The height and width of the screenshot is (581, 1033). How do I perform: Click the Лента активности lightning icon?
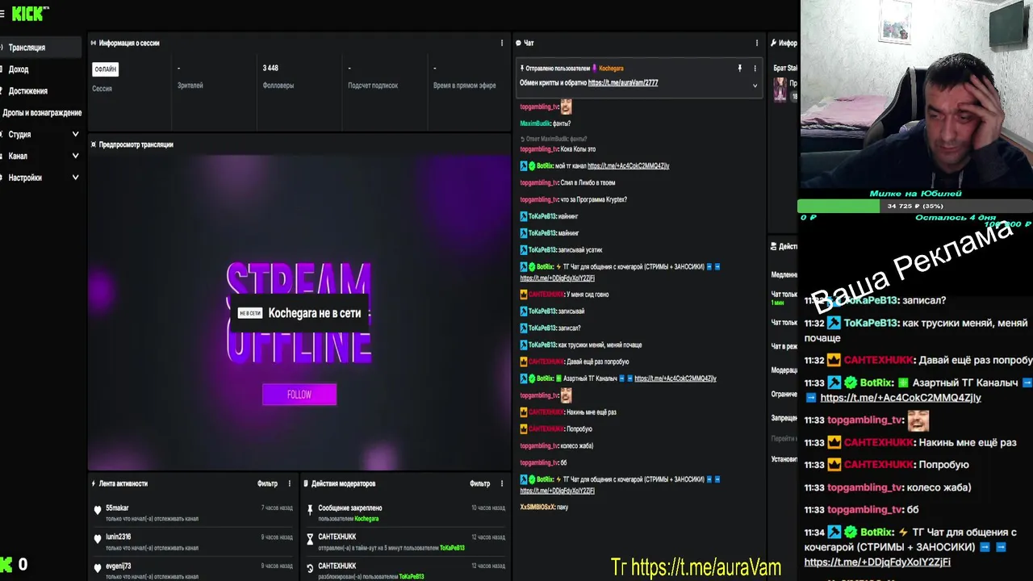tap(94, 483)
